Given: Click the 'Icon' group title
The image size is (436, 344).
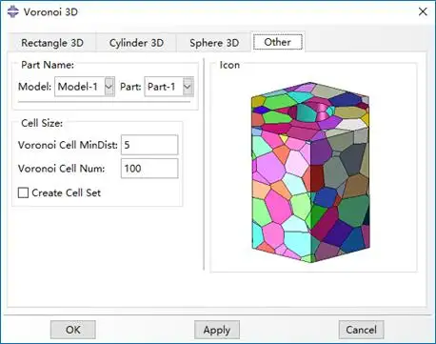Looking at the screenshot, I should coord(229,65).
